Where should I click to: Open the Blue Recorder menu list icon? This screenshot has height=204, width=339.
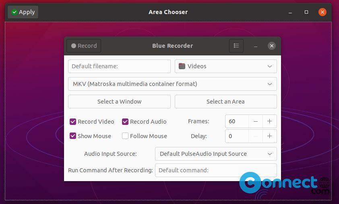coord(236,46)
